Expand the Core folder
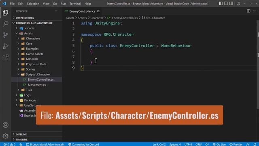The width and height of the screenshot is (259, 146). point(37,43)
